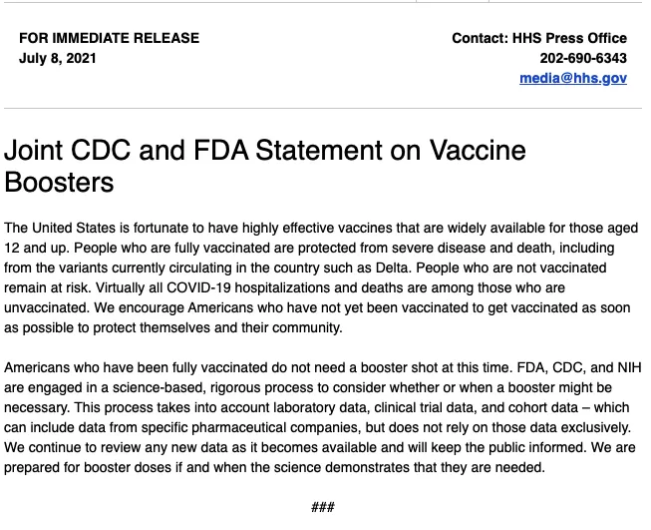Screen dimensions: 651x530
Task: Click the horizontal divider below contact info
Action: [323, 109]
